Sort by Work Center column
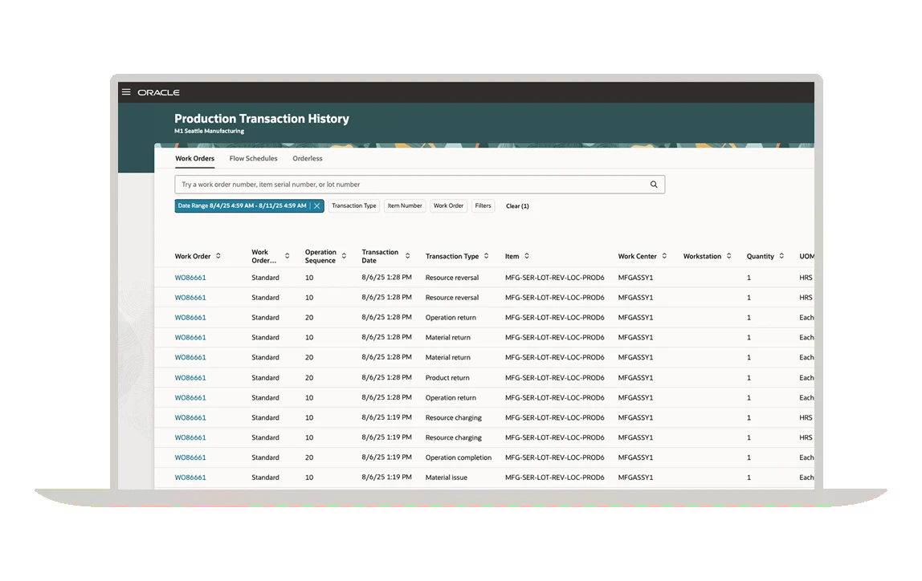 tap(664, 257)
